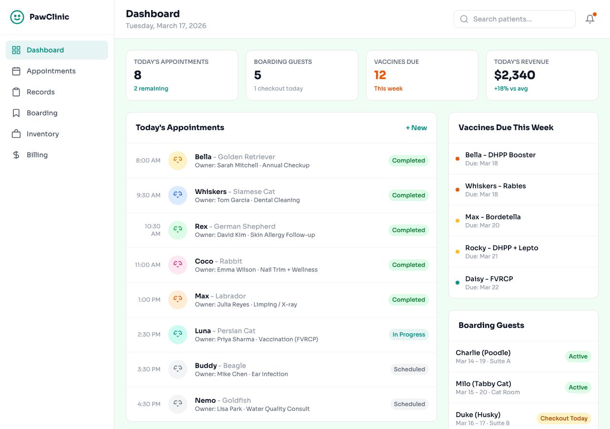
Task: Open the Boarding page label
Action: tap(42, 113)
